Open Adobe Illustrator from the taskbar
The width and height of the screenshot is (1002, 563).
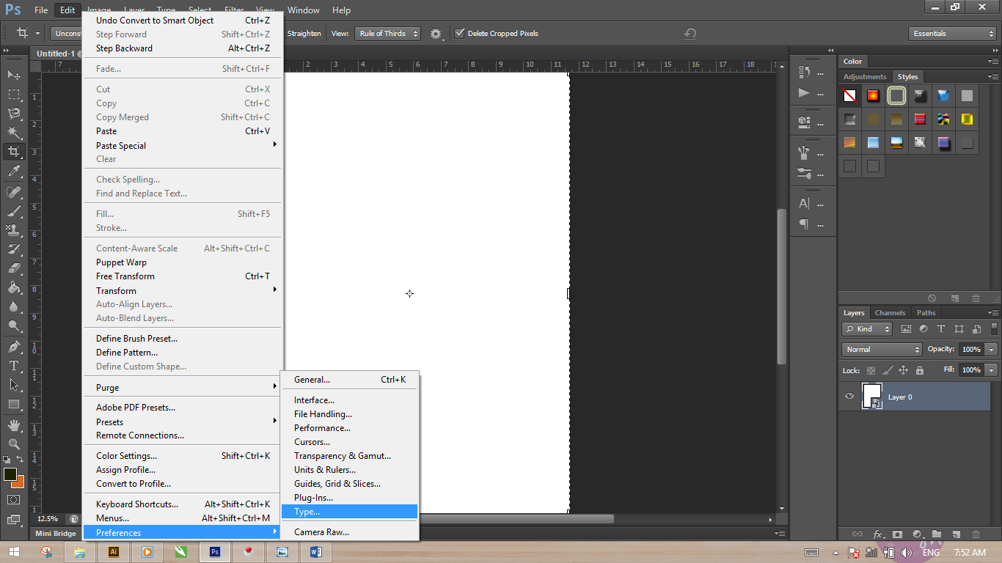(113, 551)
